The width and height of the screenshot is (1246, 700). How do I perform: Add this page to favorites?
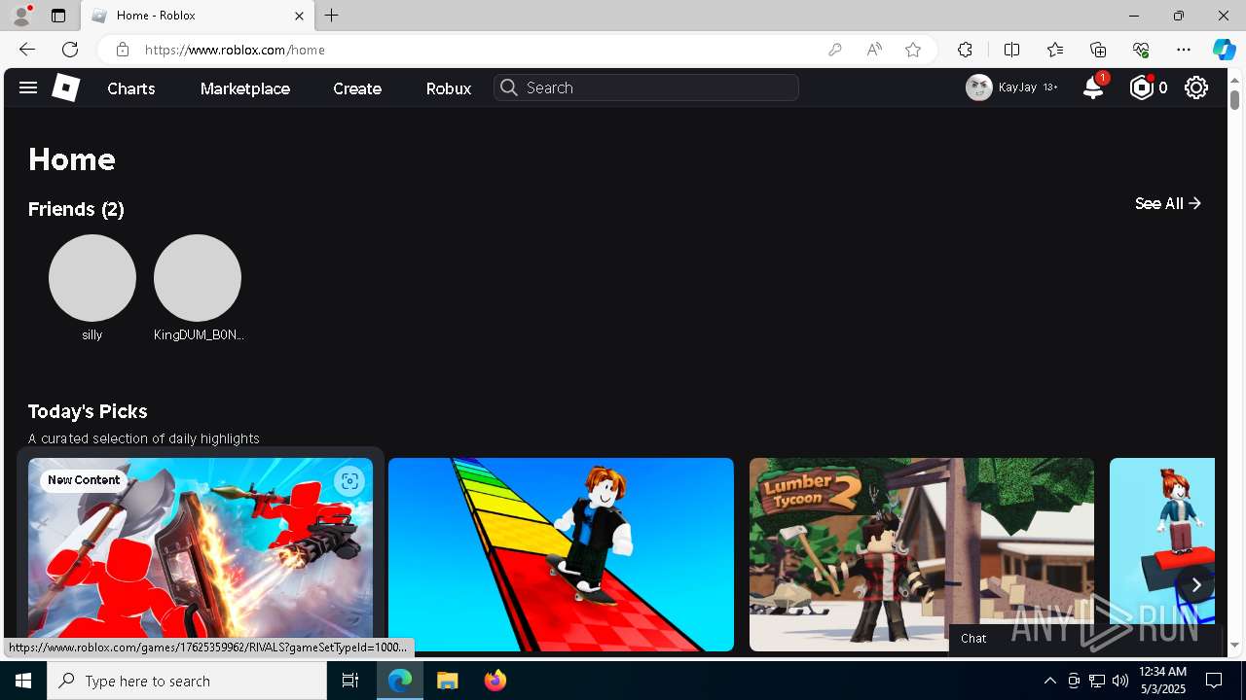coord(913,50)
